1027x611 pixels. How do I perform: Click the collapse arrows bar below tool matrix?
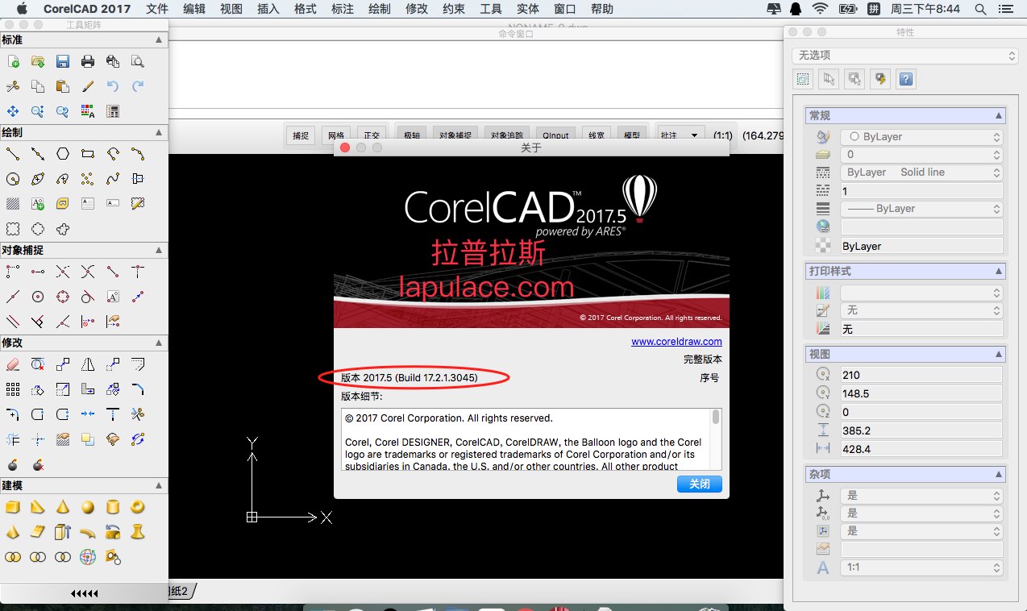(x=84, y=594)
